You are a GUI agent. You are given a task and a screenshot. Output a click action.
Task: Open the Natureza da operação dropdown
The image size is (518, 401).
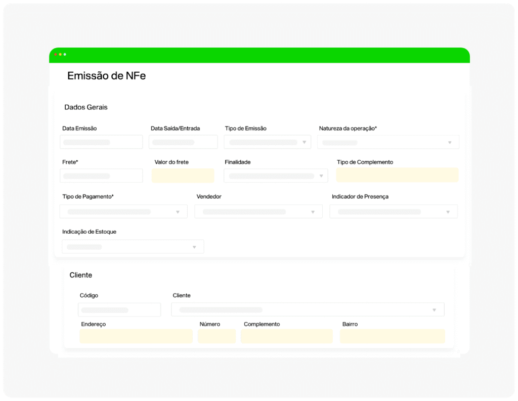coord(388,143)
